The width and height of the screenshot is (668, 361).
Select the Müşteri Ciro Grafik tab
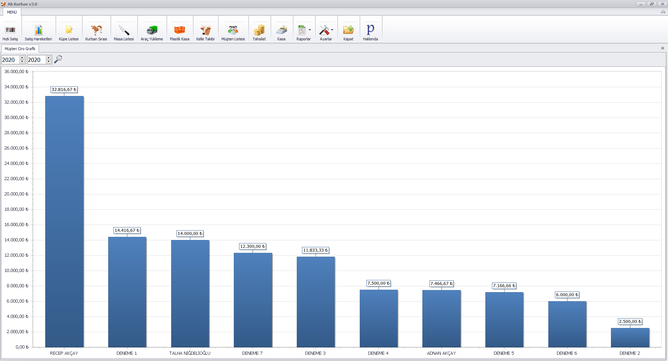click(x=20, y=49)
